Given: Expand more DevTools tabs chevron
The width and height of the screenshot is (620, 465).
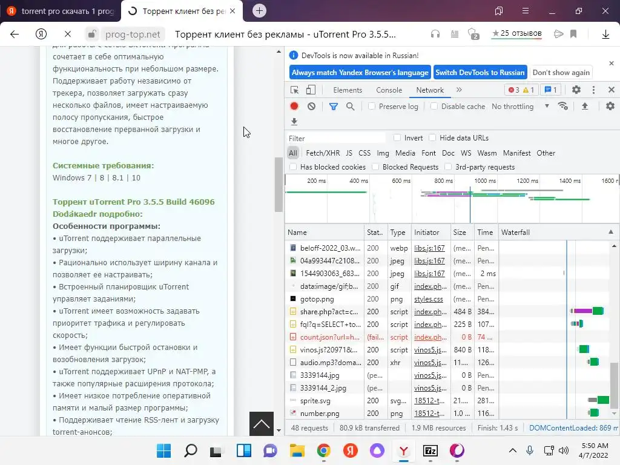Looking at the screenshot, I should coord(459,90).
